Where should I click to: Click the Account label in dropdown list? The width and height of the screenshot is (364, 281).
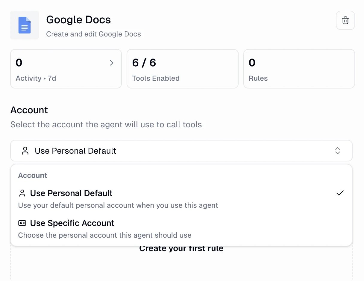33,175
